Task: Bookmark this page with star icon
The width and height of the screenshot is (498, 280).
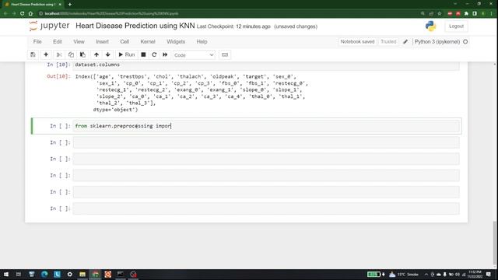Action: click(x=440, y=14)
